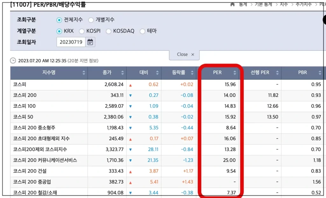Click forward PER value 13.50
This screenshot has height=198, width=326.
[273, 117]
